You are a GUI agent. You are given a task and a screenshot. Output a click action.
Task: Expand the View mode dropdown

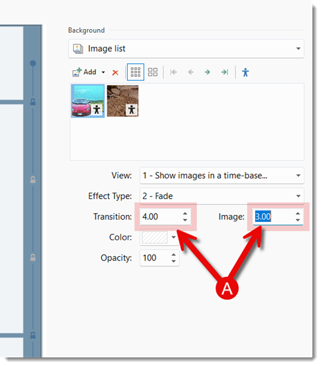[222, 175]
